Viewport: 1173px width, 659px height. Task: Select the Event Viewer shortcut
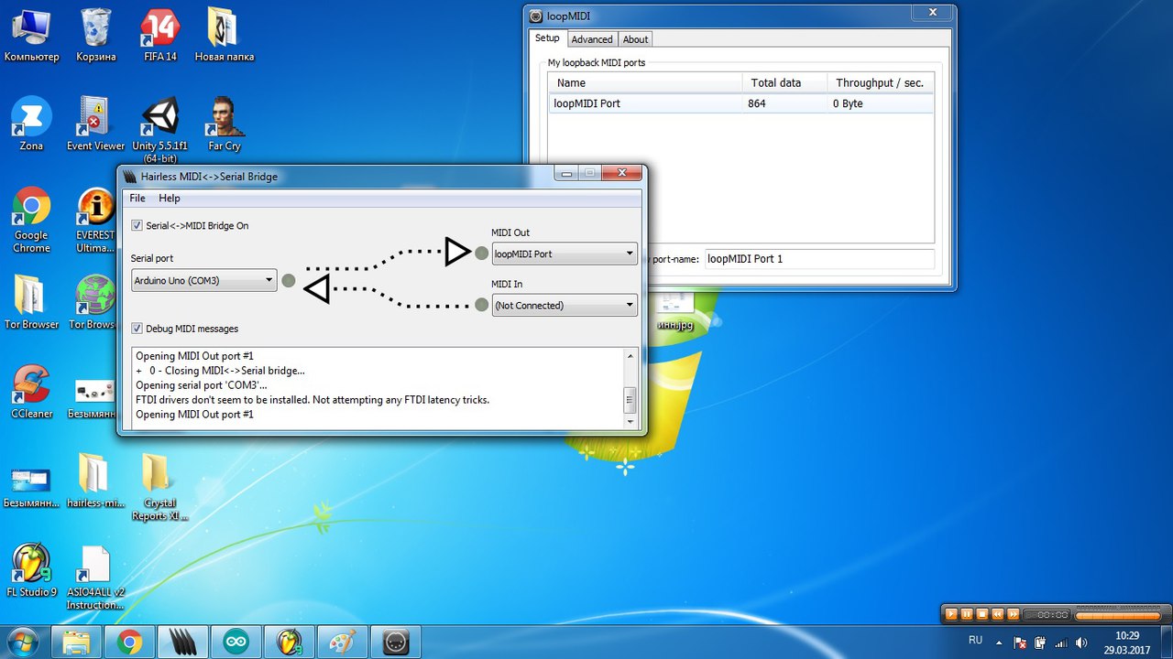(95, 124)
